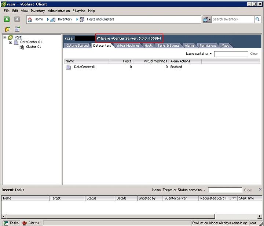The width and height of the screenshot is (264, 226).
Task: Select the Datacenters tab
Action: point(102,46)
